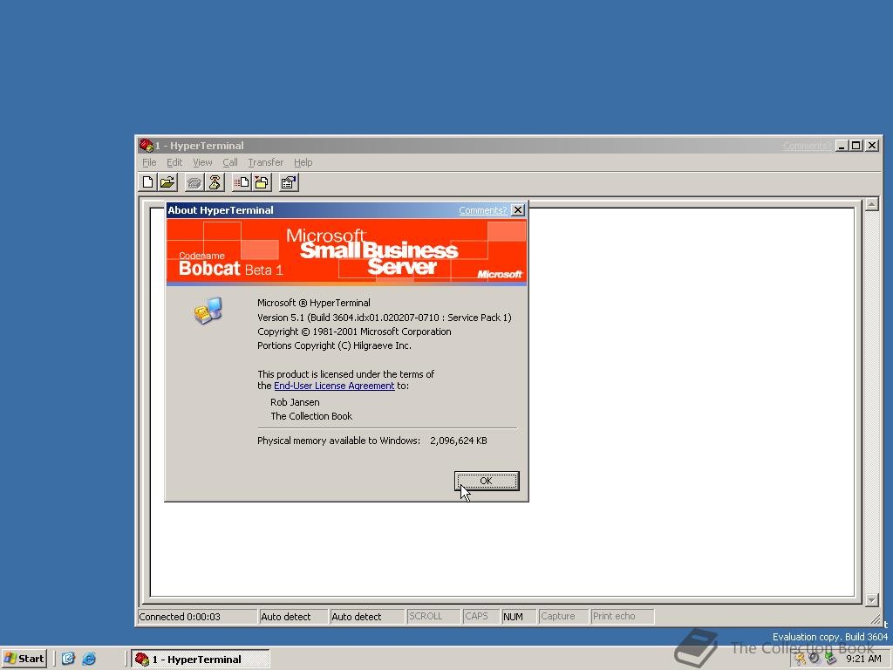Click the Show Desktop quick launch icon
893x670 pixels.
pyautogui.click(x=68, y=659)
